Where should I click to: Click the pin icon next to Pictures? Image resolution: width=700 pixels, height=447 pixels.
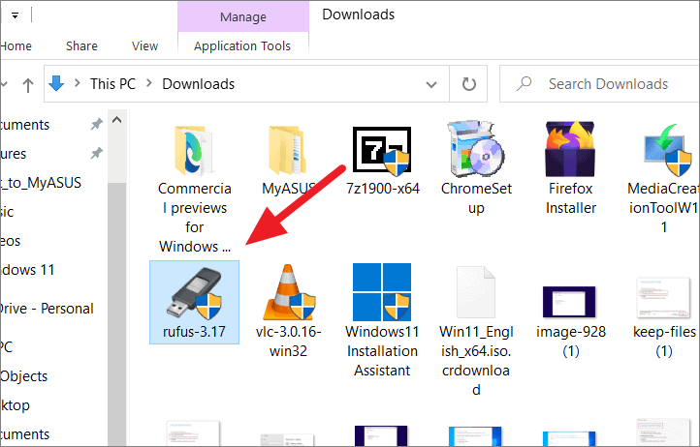click(97, 153)
